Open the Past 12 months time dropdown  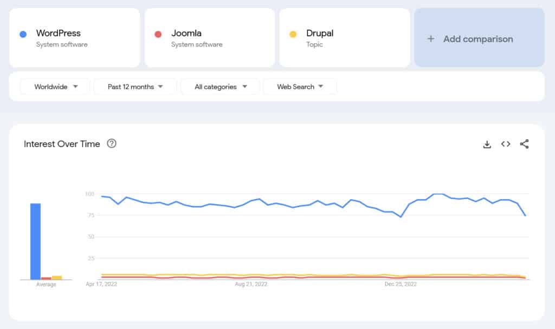[x=134, y=87]
